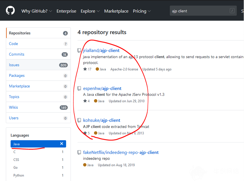
Task: Click the Apache-2.0 license text
Action: pos(124,69)
